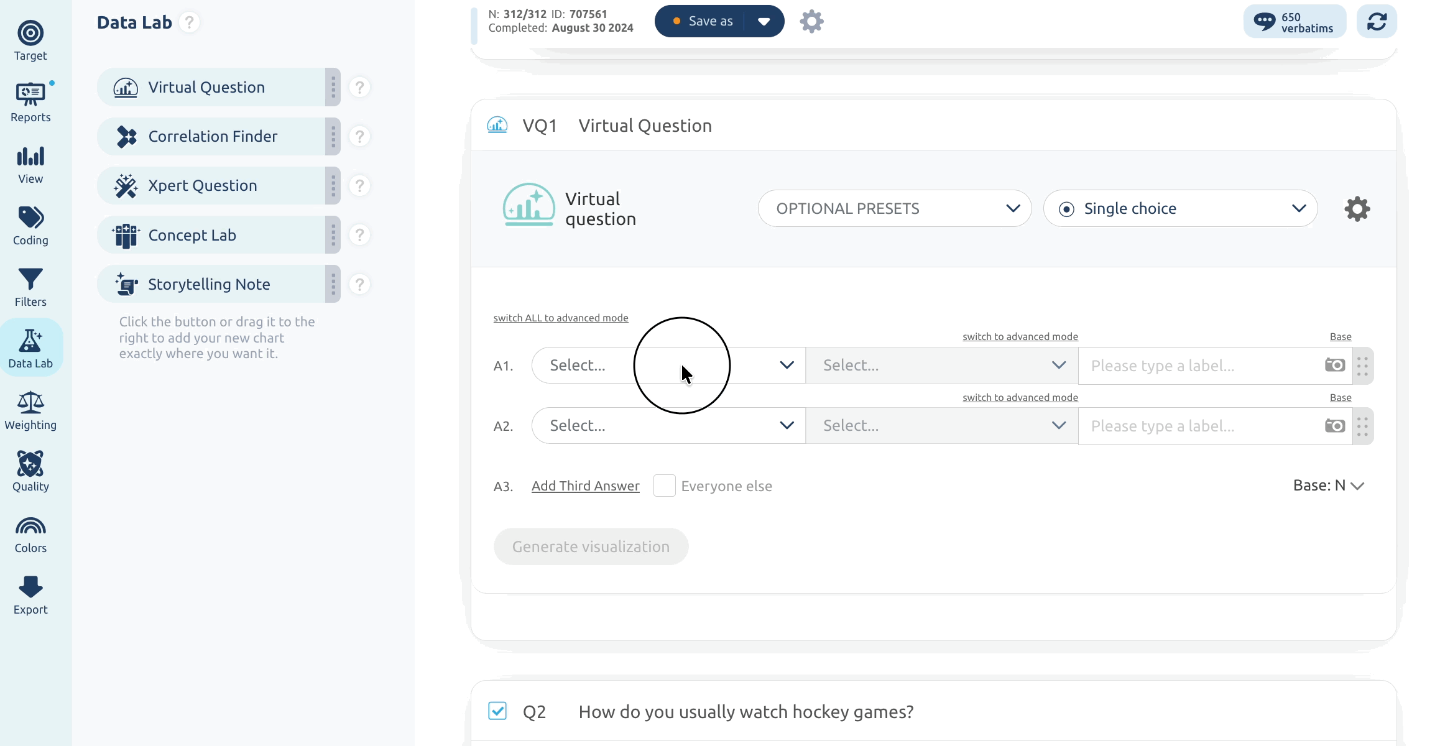
Task: Open the first Select dropdown for A2
Action: coord(668,425)
